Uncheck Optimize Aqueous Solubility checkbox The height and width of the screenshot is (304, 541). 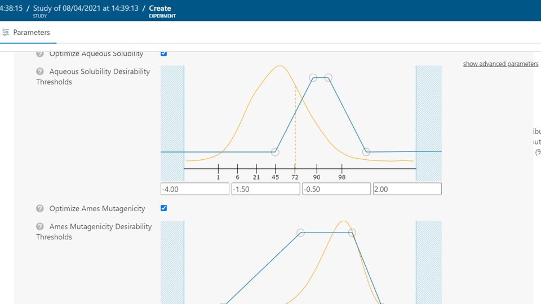pos(163,53)
